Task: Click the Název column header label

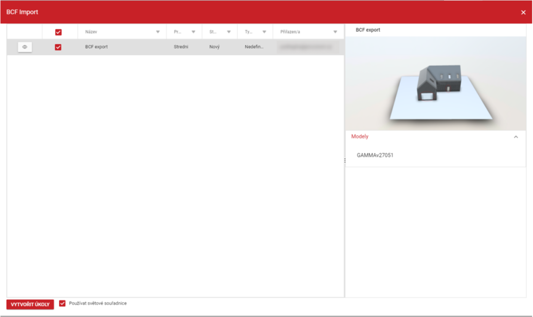Action: coord(91,32)
